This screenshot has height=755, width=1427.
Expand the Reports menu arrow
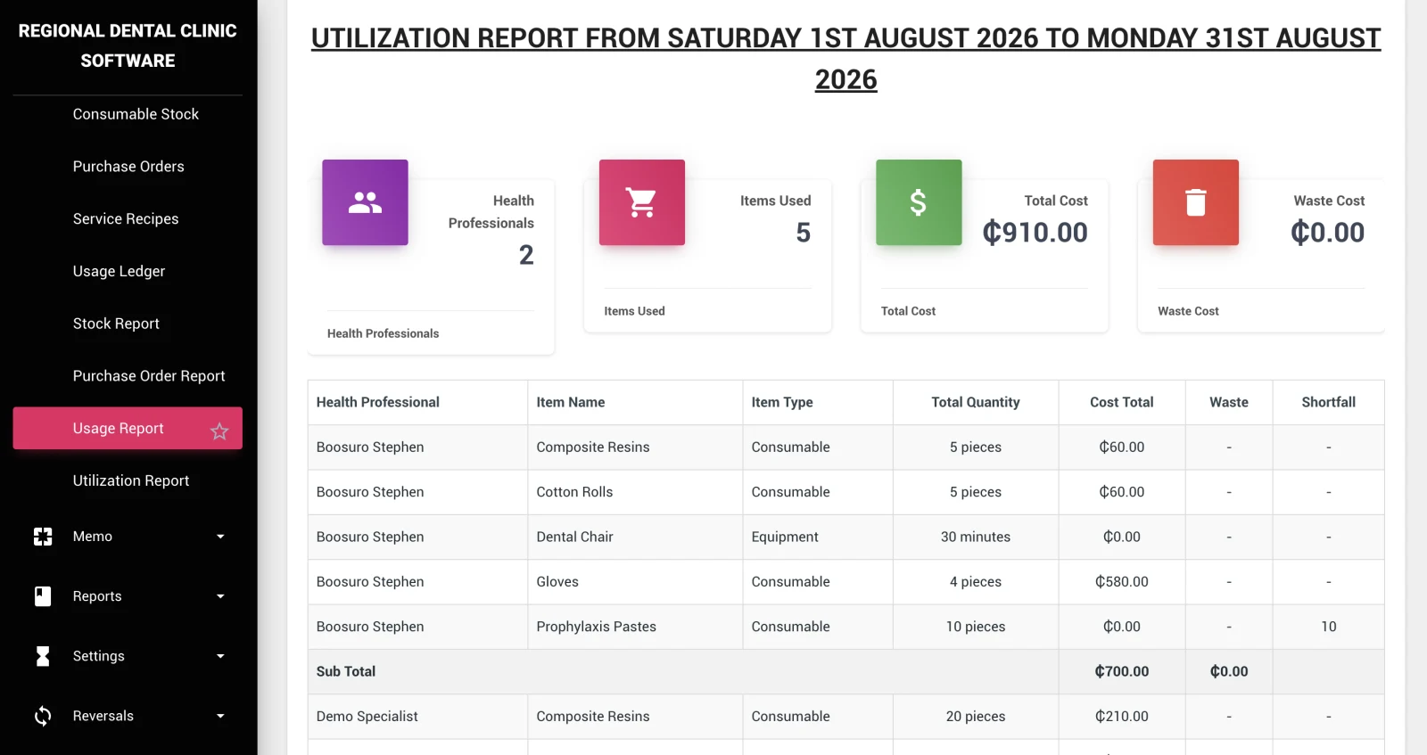click(220, 596)
